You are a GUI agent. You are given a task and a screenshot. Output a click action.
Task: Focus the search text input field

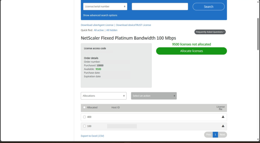pyautogui.click(x=160, y=7)
